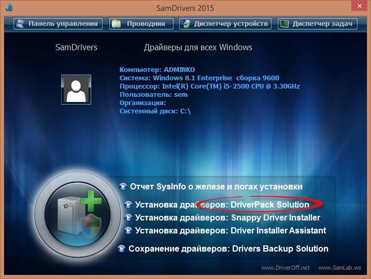Click arrow icon beside Отчет SysInfo
Viewport: 371px width, 279px height.
123,186
